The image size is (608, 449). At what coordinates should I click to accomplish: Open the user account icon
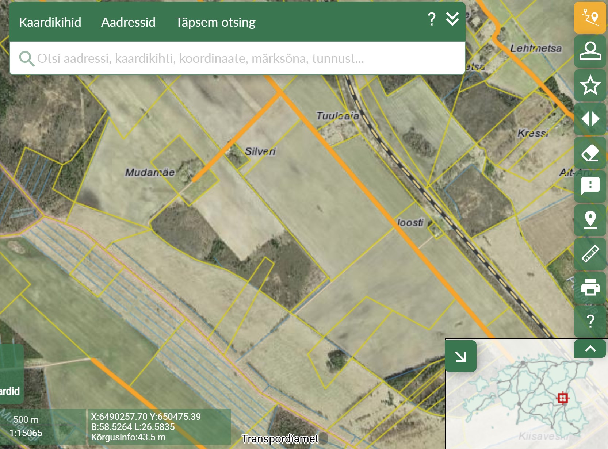coord(590,51)
